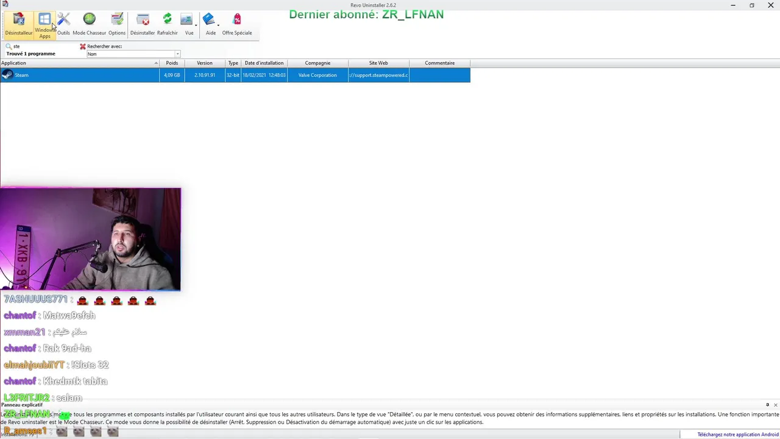Clear the search with the red X
Image resolution: width=780 pixels, height=439 pixels.
[83, 46]
